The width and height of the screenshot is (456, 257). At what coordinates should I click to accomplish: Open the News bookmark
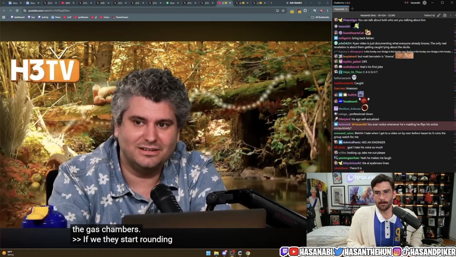56,17
